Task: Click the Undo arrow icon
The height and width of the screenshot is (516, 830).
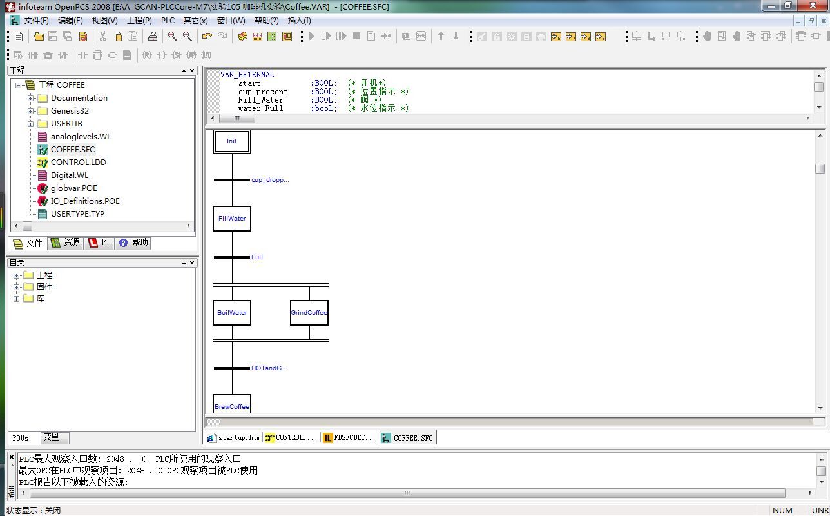Action: click(x=207, y=37)
